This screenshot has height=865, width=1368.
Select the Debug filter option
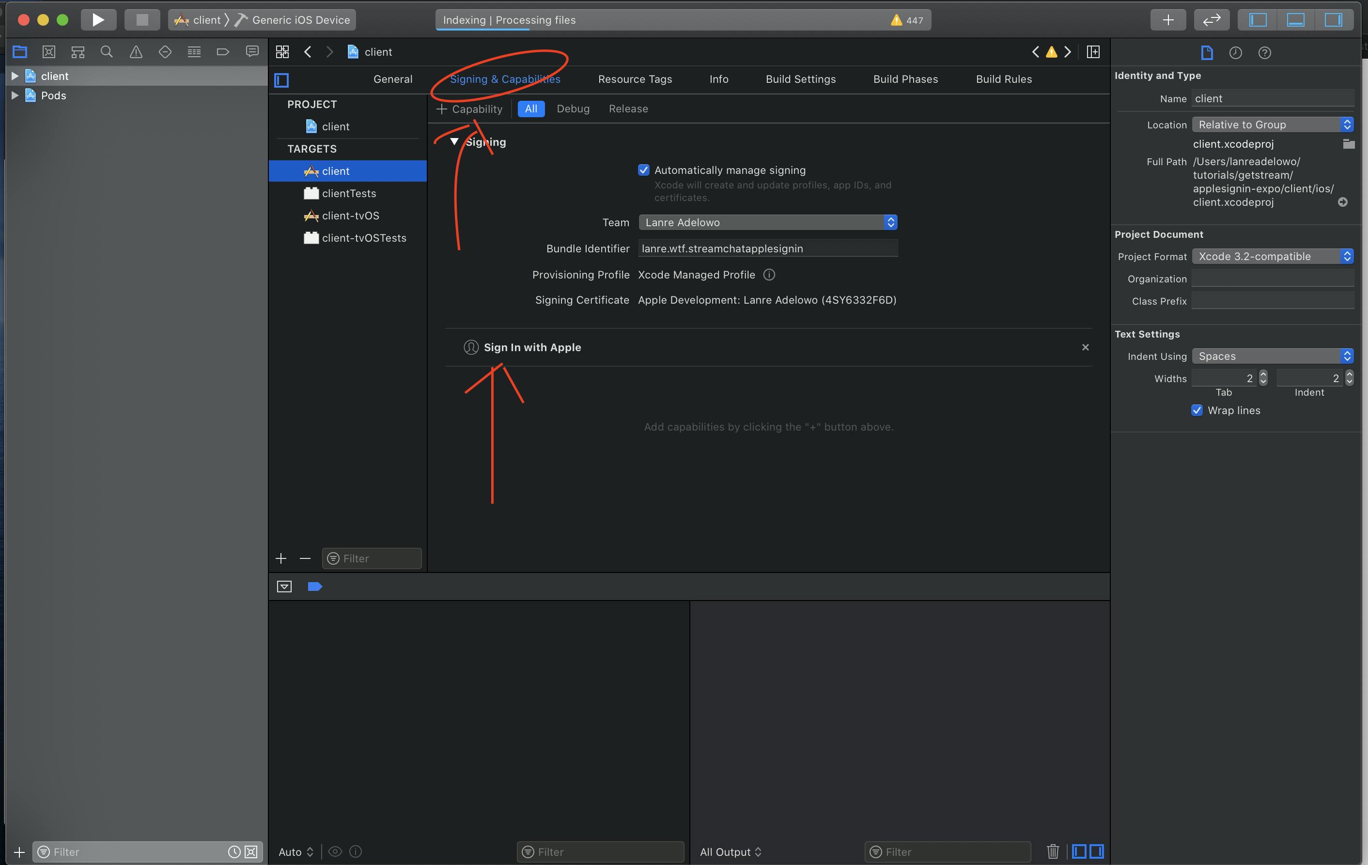[x=573, y=108]
